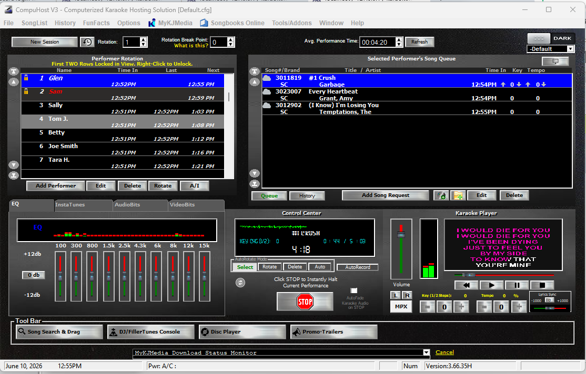Launch the Disc Player
The width and height of the screenshot is (586, 374).
click(x=242, y=332)
